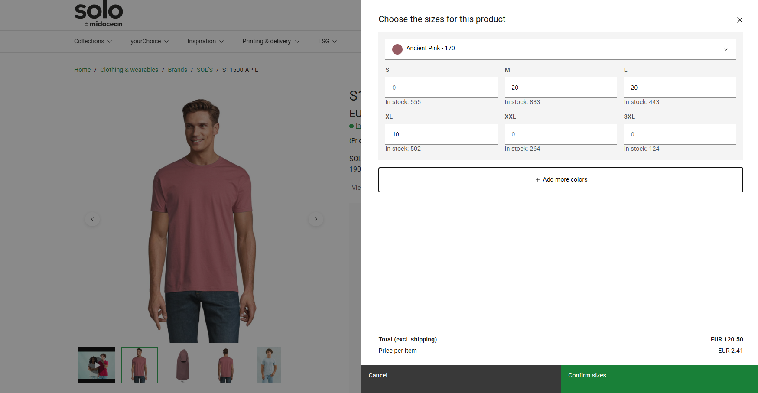Click the solo midocean logo
758x393 pixels.
point(98,14)
